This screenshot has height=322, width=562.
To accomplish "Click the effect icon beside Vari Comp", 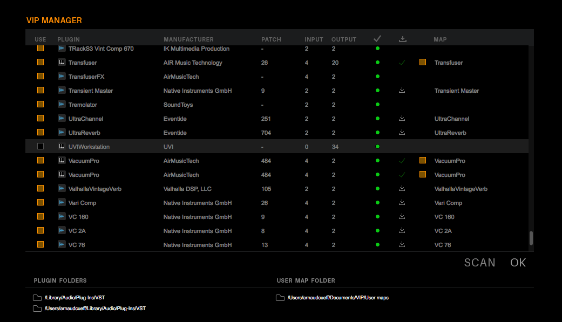I will (62, 202).
